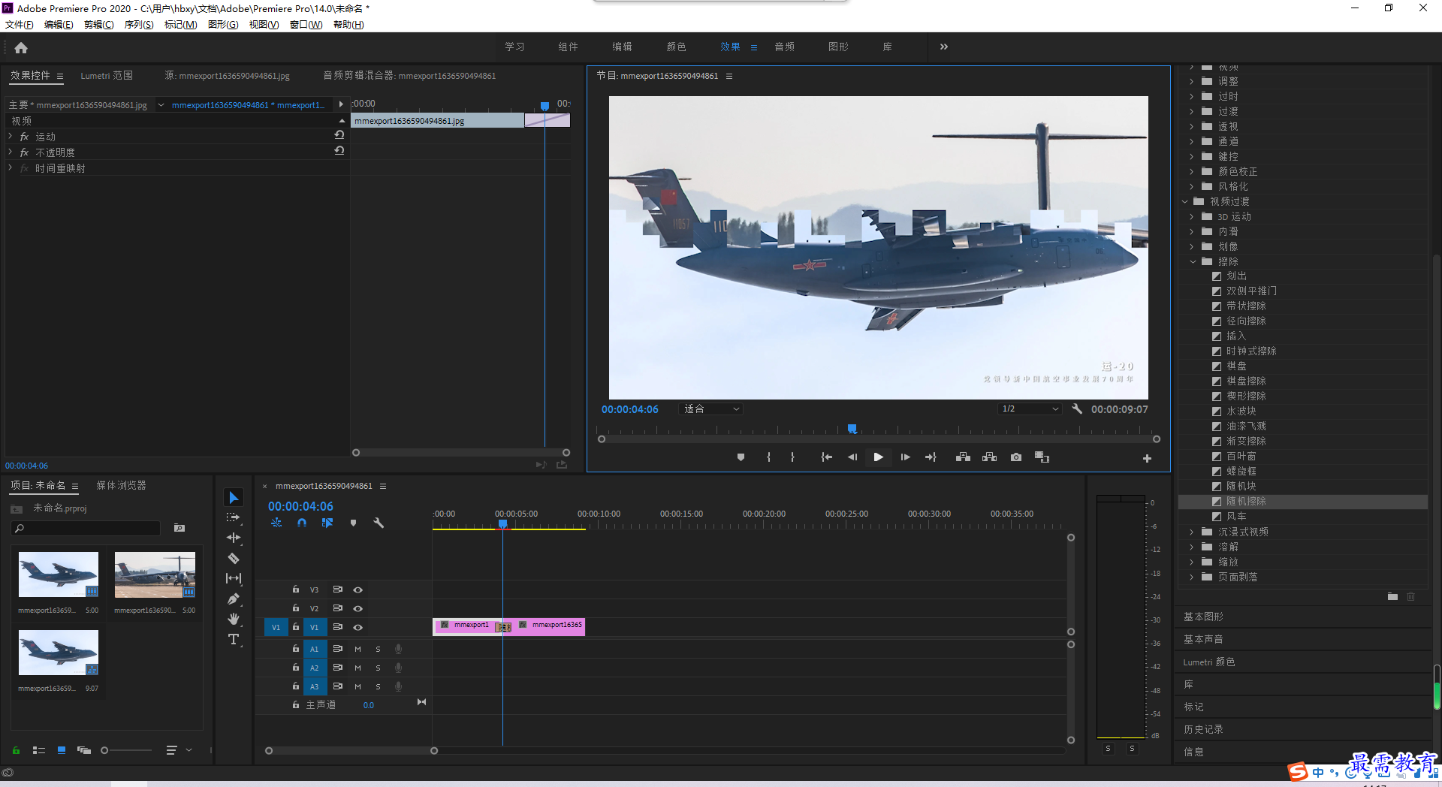Screen dimensions: 1442x787
Task: Add marker in program monitor
Action: [x=741, y=457]
